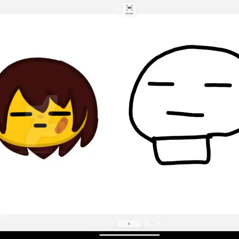Go to the previous page arrow

tap(106, 224)
